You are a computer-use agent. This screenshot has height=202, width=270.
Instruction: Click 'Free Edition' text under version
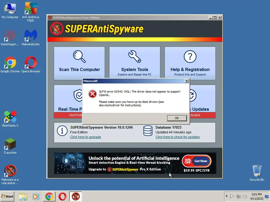tap(79, 132)
